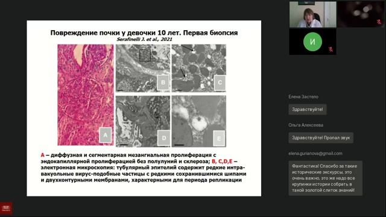Image resolution: width=386 pixels, height=217 pixels.
Task: Click the chat sender name Ольга Алексеева
Action: (x=306, y=125)
